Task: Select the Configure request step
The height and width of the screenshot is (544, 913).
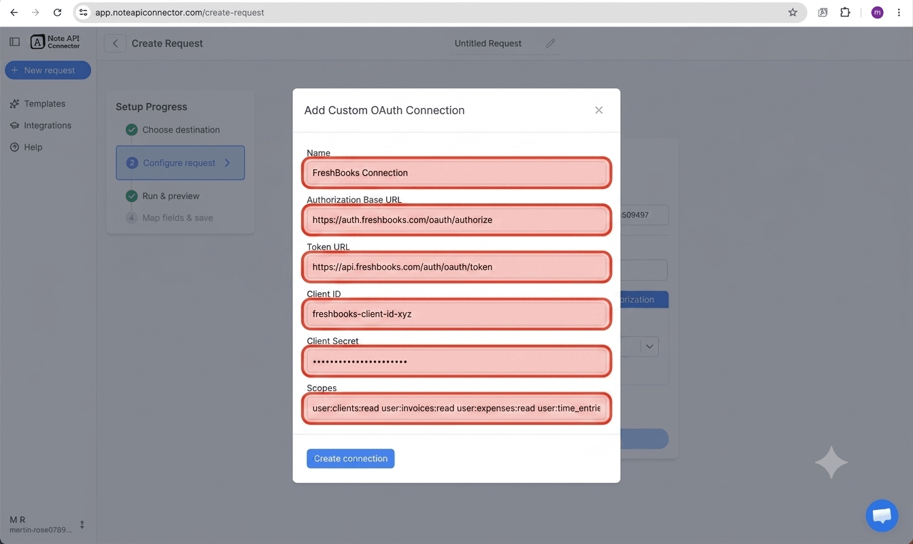Action: tap(180, 163)
